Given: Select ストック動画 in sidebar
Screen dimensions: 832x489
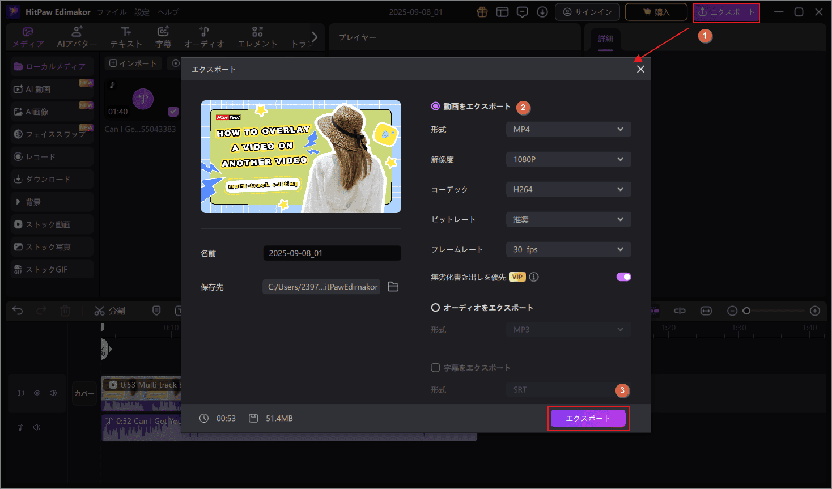Looking at the screenshot, I should click(x=52, y=224).
